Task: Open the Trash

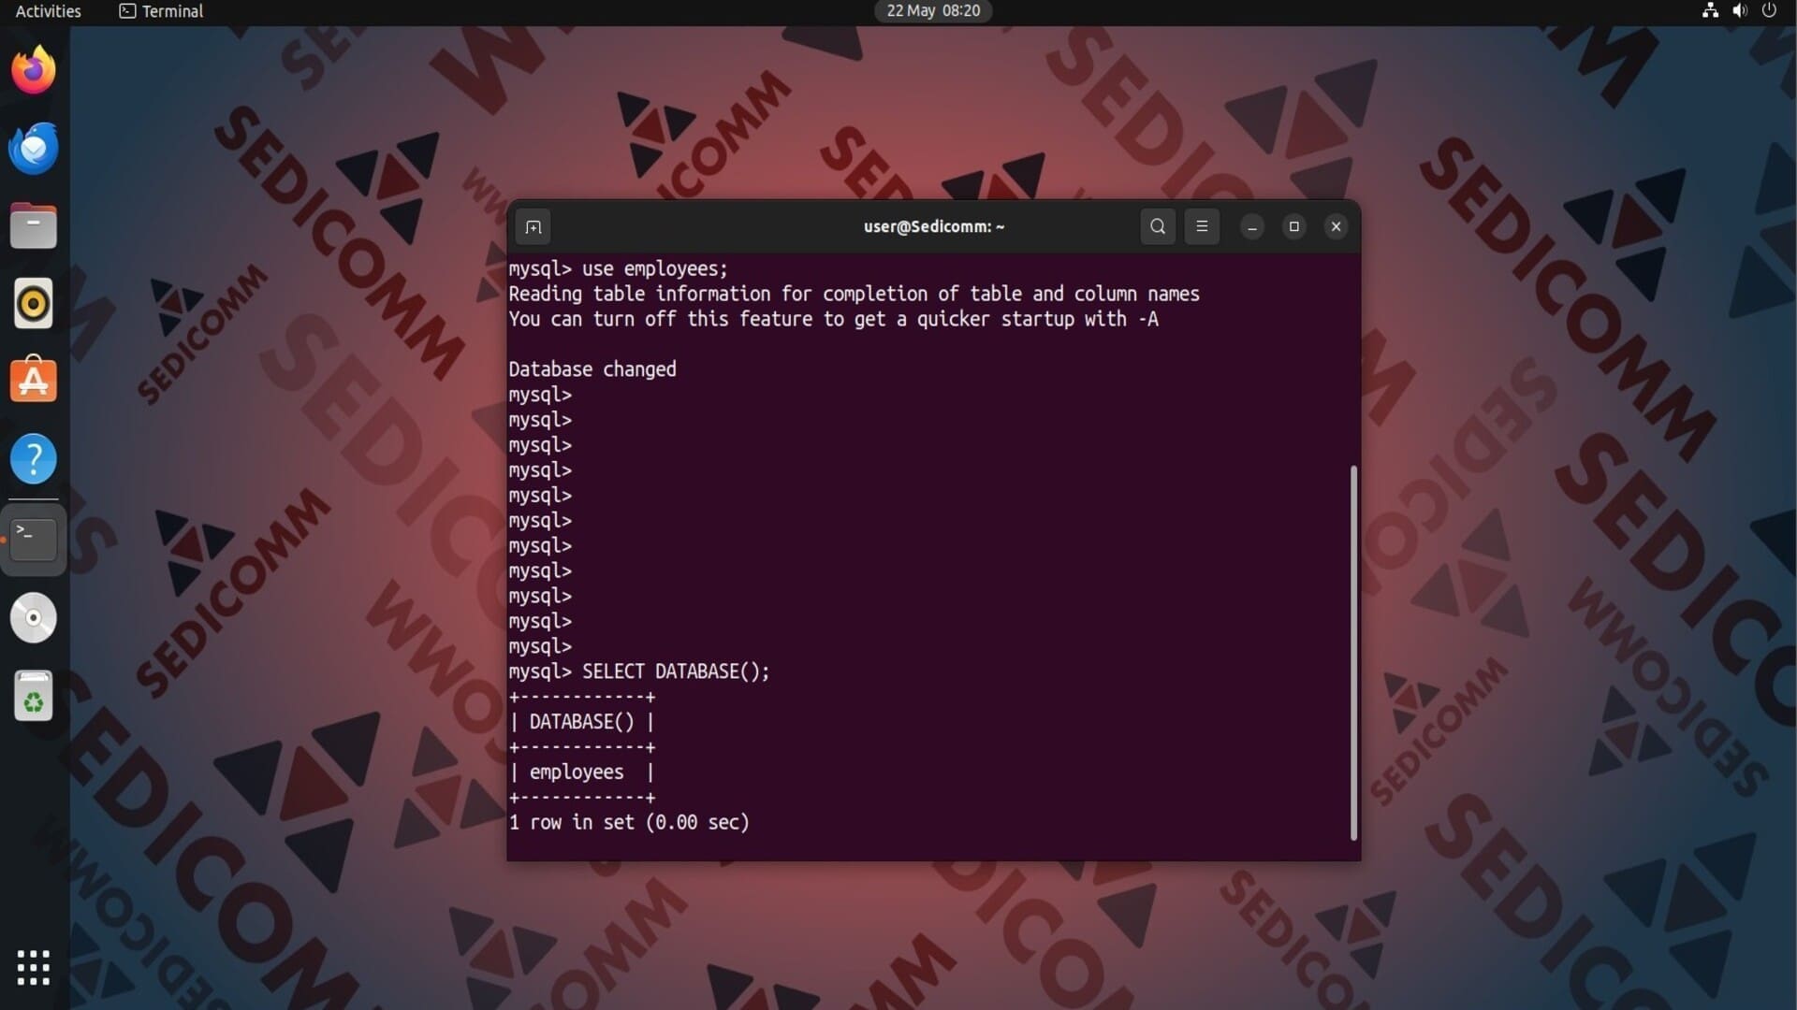Action: tap(34, 697)
